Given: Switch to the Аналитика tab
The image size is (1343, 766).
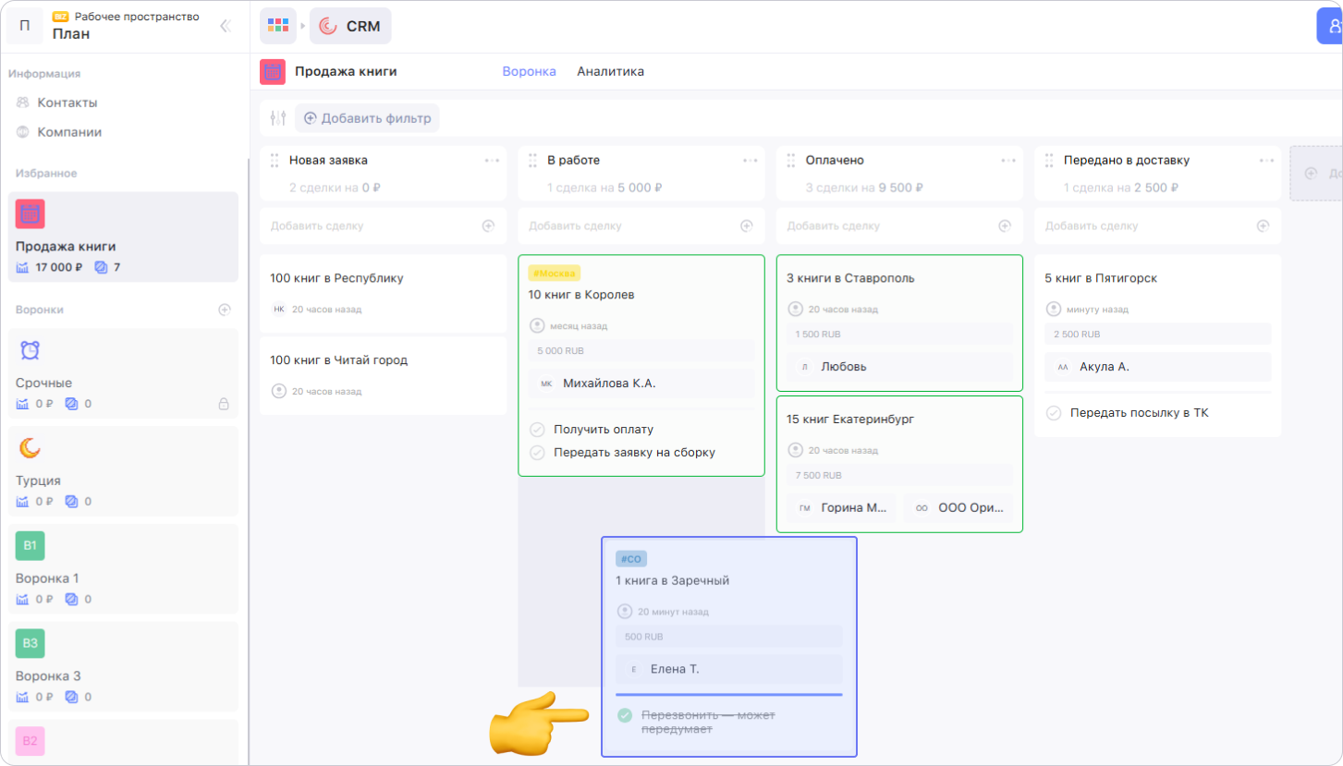Looking at the screenshot, I should point(610,71).
